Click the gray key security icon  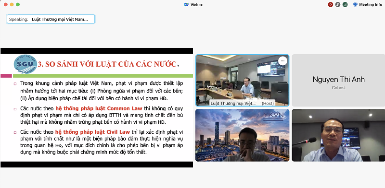338,4
